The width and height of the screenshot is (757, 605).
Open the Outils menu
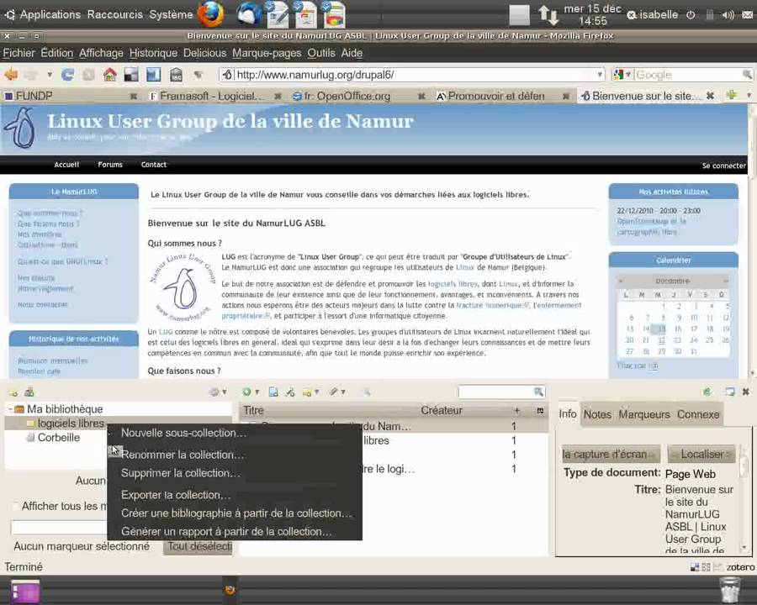coord(321,53)
